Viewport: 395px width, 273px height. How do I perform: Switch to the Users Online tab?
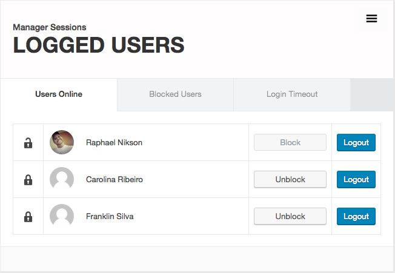[59, 94]
